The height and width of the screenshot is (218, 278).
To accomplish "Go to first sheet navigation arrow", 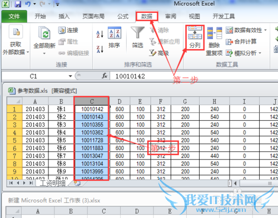I will [x=11, y=183].
